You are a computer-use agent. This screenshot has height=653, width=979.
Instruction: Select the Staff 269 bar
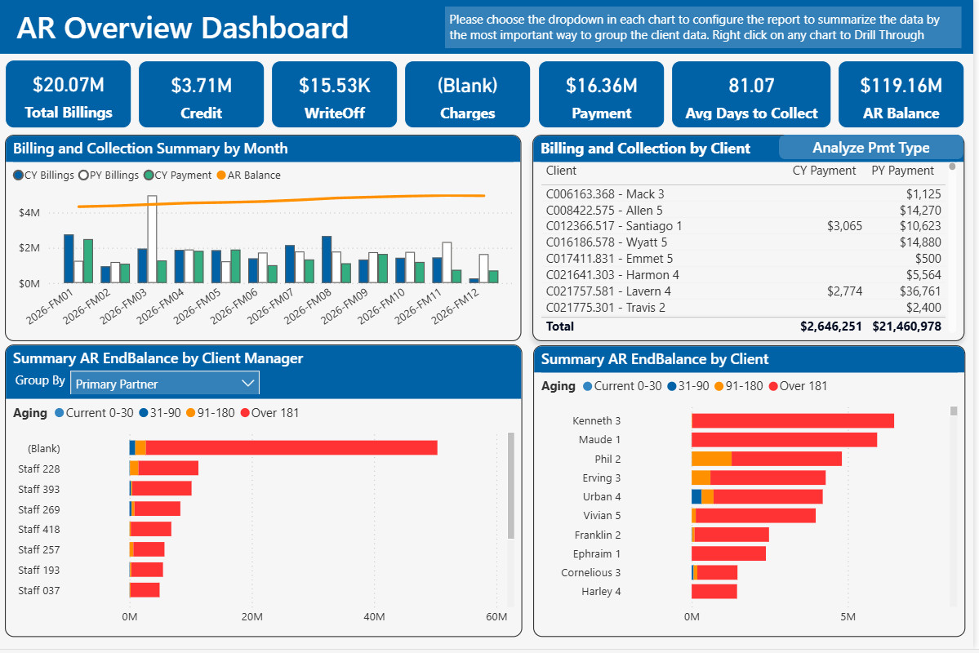click(155, 509)
